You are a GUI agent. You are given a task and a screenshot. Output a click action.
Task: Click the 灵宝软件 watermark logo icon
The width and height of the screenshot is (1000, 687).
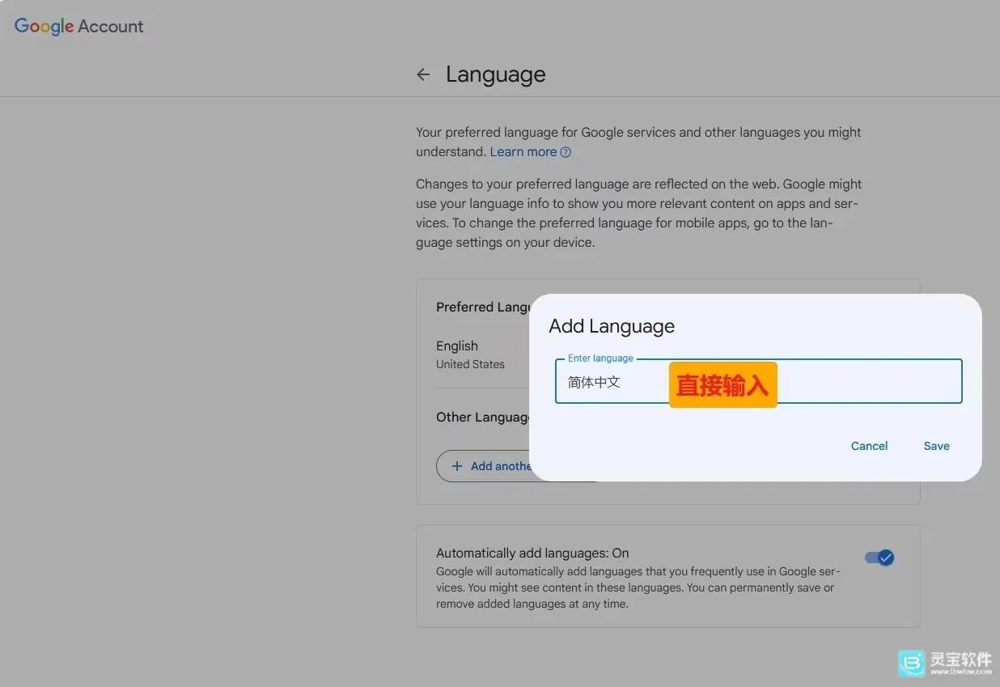912,663
